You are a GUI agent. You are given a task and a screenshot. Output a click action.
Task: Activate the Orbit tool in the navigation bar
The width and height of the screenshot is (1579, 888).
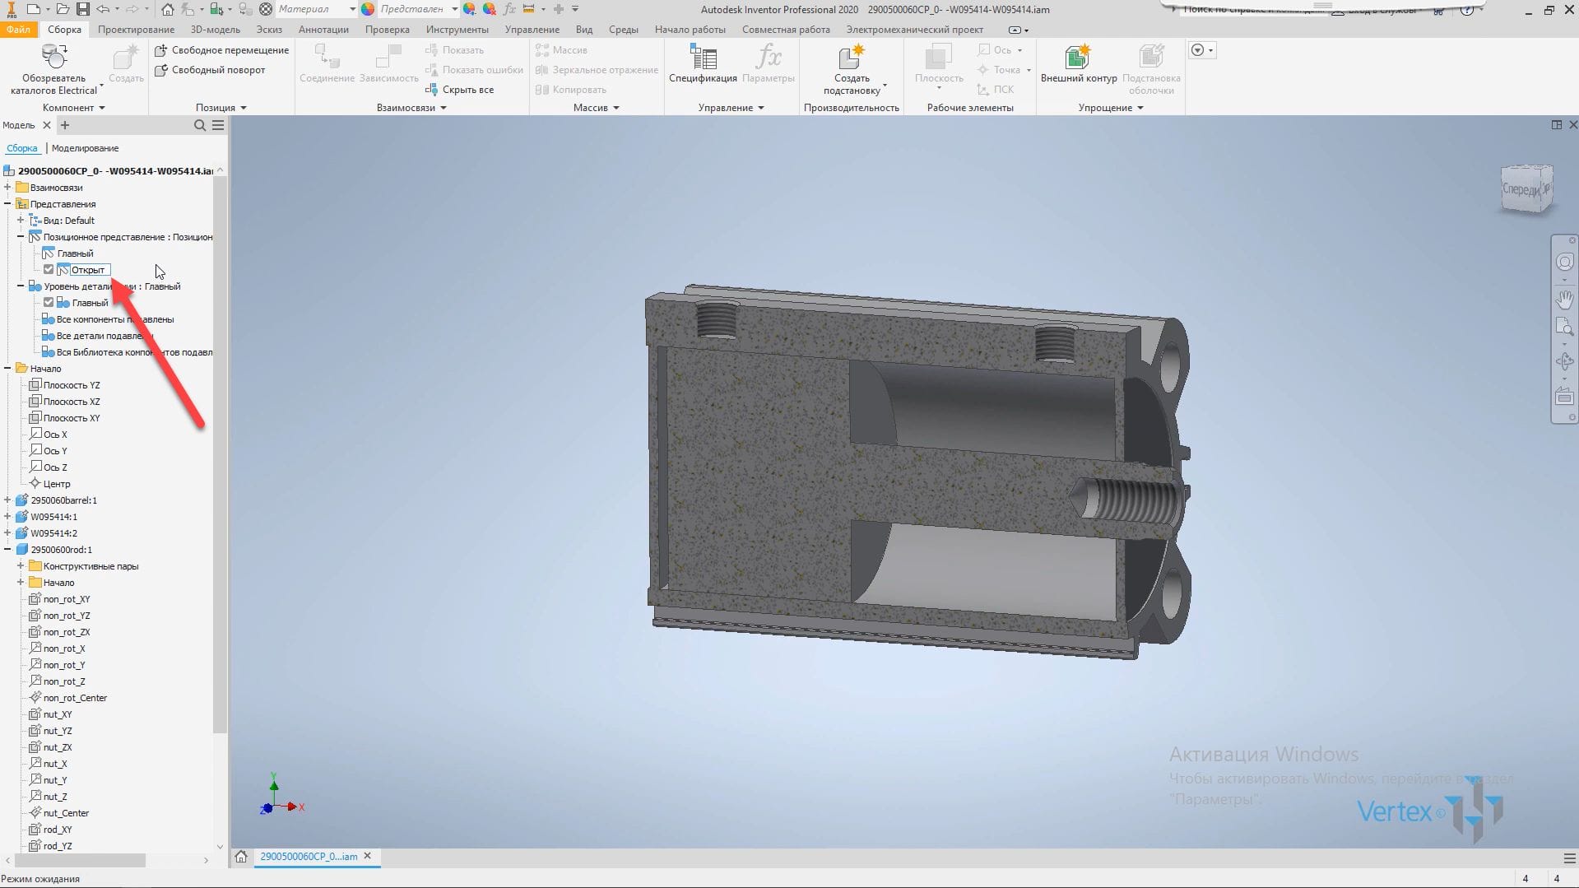(1564, 361)
